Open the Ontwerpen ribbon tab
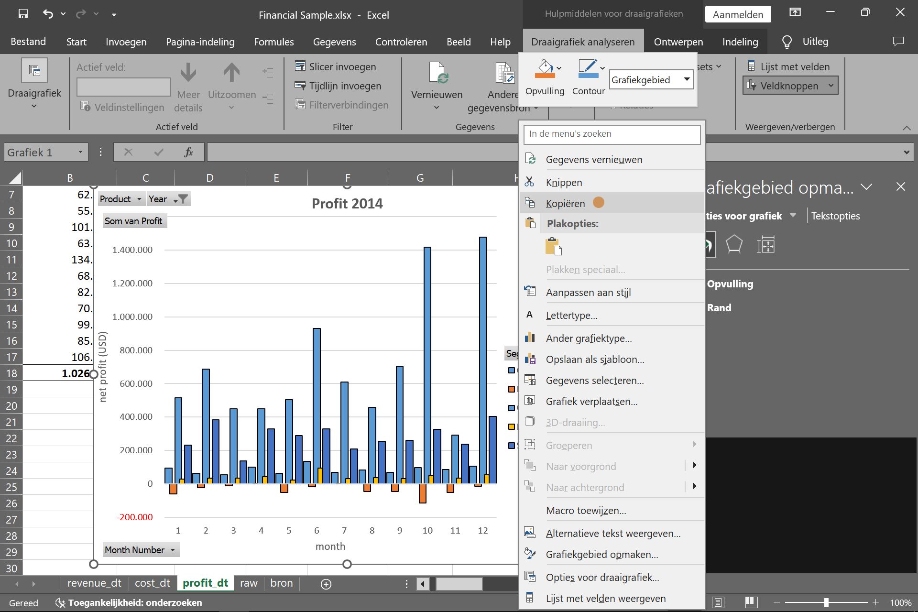918x612 pixels. click(x=678, y=42)
